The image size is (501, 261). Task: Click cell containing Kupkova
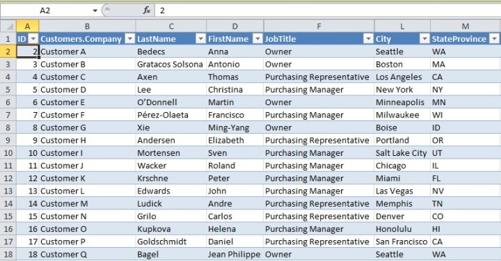click(171, 229)
